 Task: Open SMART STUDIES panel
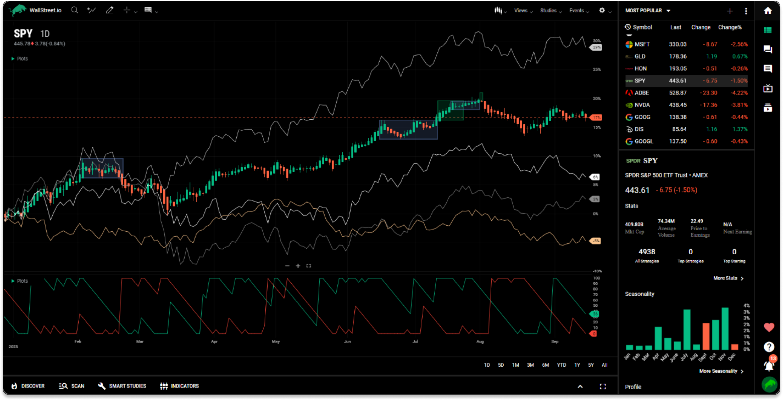tap(122, 386)
